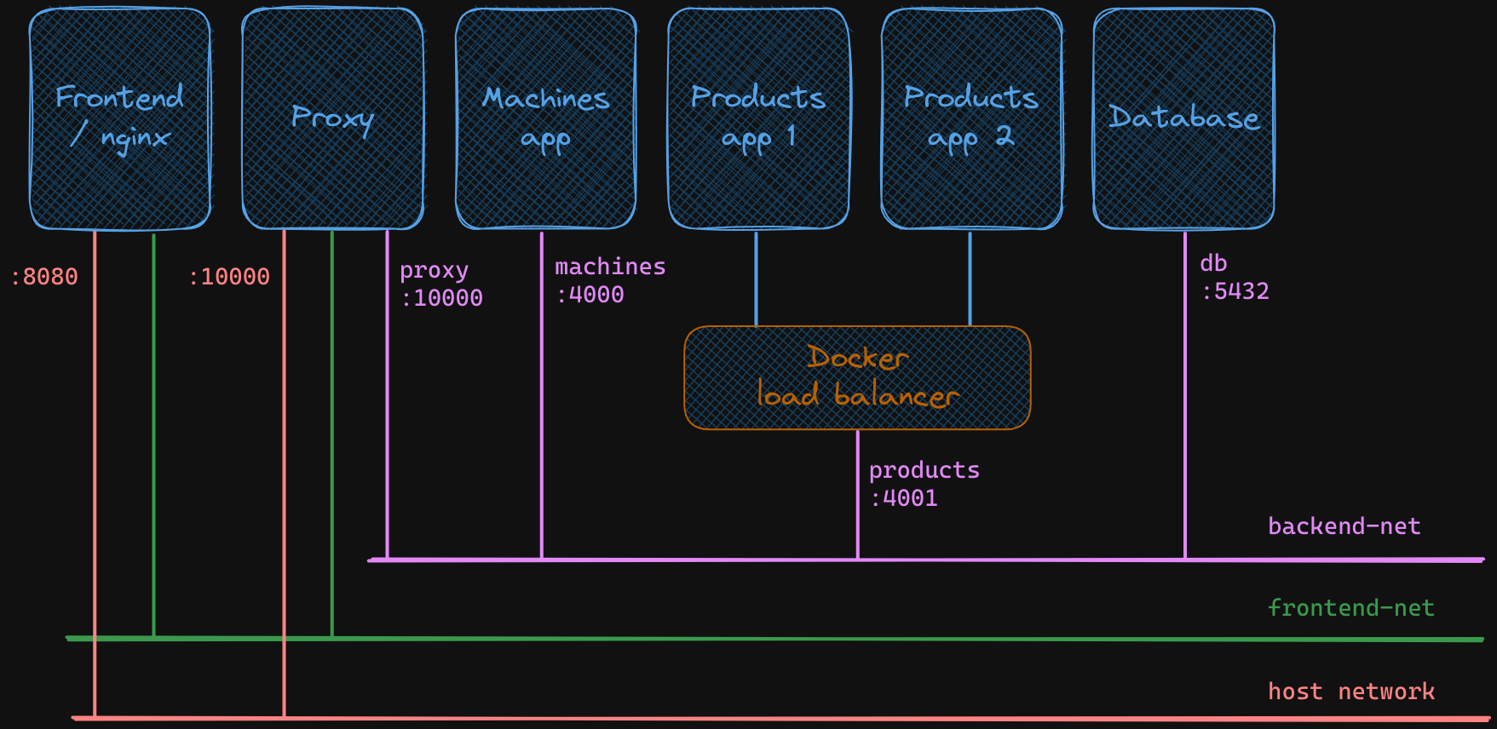Click the red :8080 port label
This screenshot has height=729, width=1497.
(x=44, y=277)
